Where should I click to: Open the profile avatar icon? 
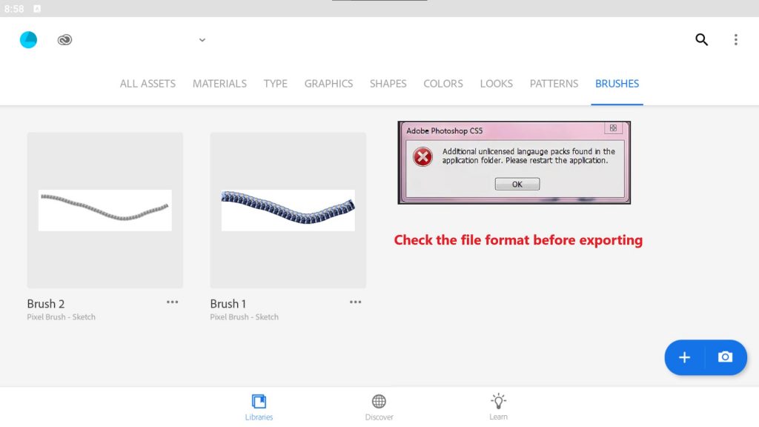coord(28,40)
